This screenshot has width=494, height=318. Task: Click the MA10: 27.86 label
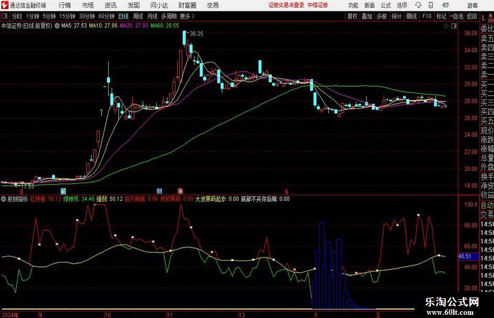click(x=103, y=26)
